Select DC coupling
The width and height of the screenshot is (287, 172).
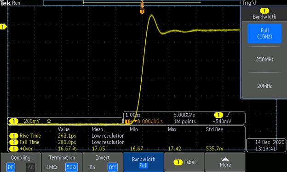click(11, 167)
